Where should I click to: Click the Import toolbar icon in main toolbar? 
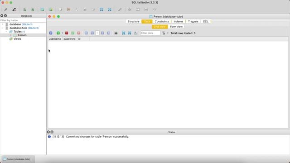point(101,10)
